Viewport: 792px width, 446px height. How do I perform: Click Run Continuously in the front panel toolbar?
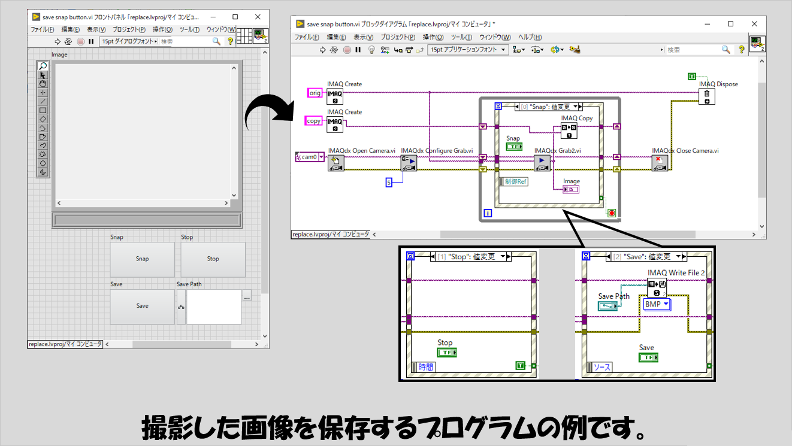click(68, 41)
